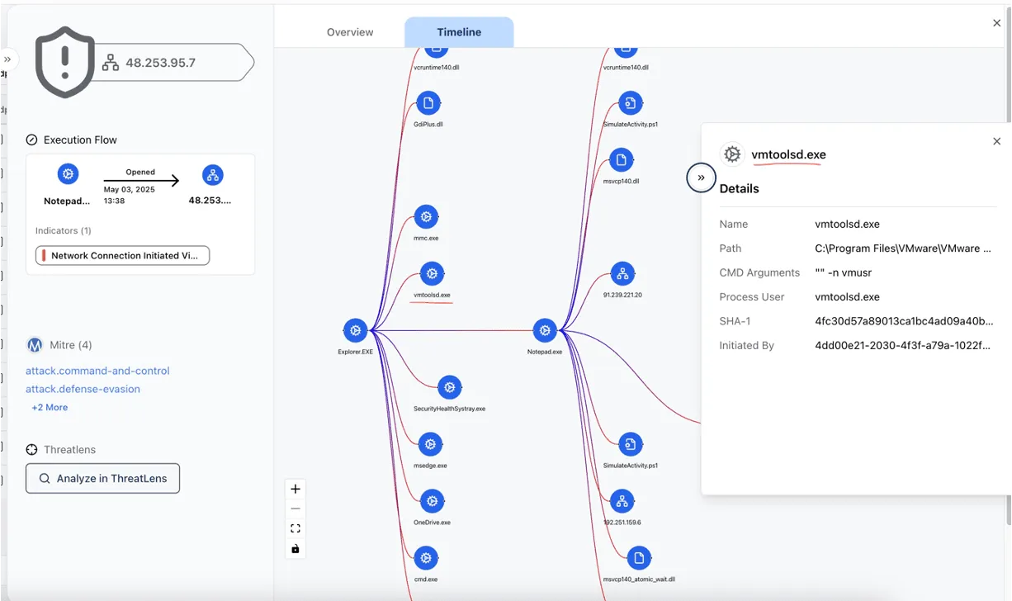1012x601 pixels.
Task: Open attack.command-and-control link
Action: pos(97,371)
